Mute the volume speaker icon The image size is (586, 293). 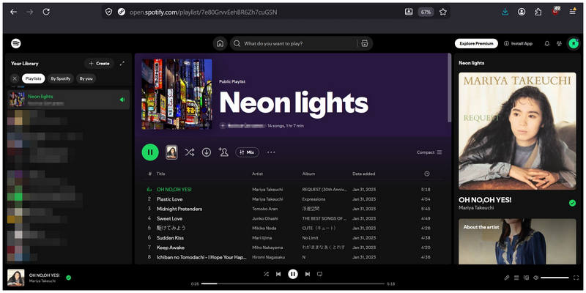click(536, 278)
